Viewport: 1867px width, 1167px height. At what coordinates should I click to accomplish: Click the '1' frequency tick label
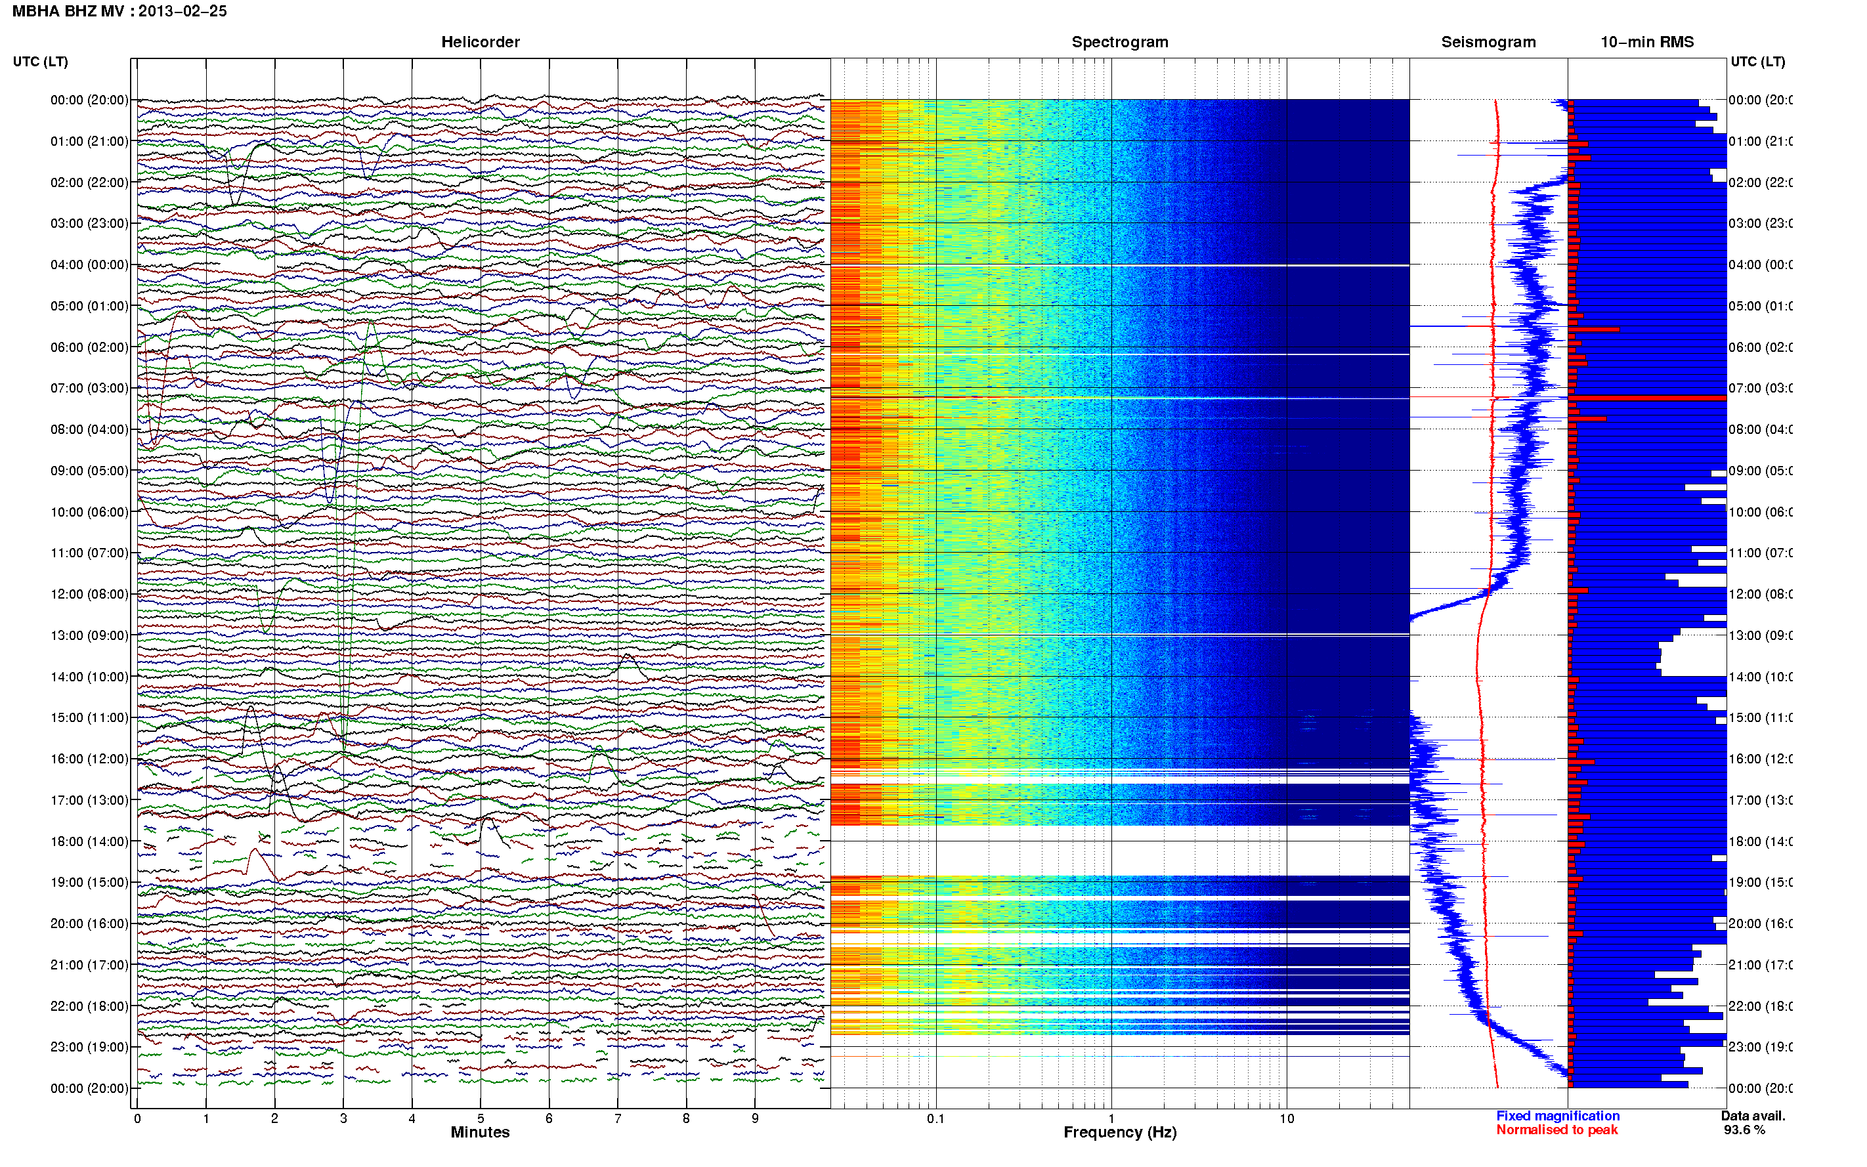click(x=1111, y=1118)
